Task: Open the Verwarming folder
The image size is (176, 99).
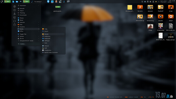Action: tap(150, 18)
